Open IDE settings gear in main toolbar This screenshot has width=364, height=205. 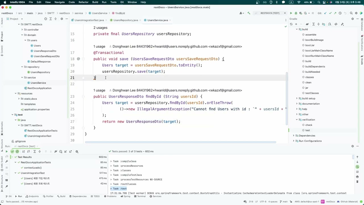[356, 13]
